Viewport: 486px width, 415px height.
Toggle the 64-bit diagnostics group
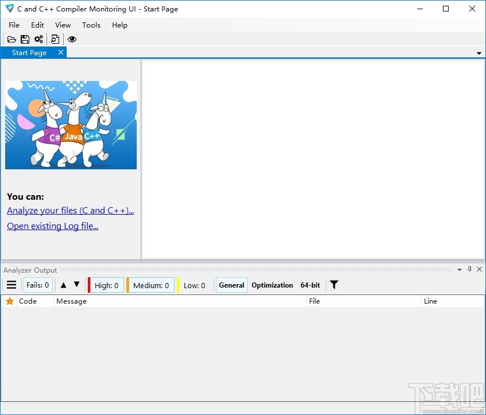[310, 285]
